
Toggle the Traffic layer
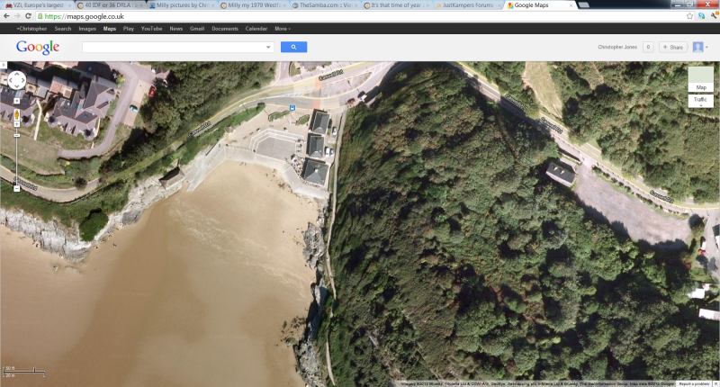(x=700, y=100)
